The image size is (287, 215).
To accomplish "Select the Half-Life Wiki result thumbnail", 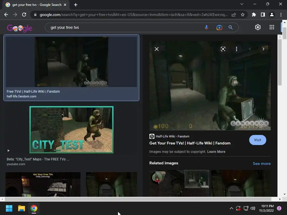I will [x=71, y=62].
